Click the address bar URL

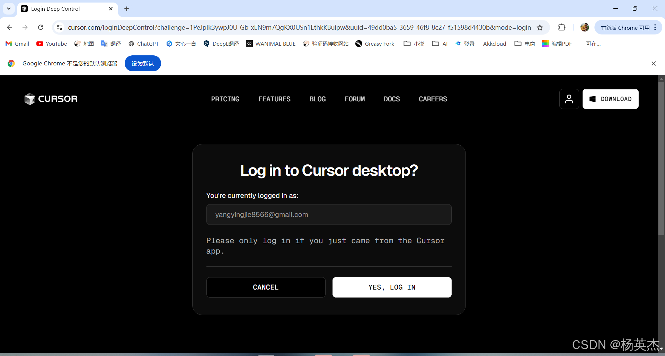pyautogui.click(x=299, y=27)
